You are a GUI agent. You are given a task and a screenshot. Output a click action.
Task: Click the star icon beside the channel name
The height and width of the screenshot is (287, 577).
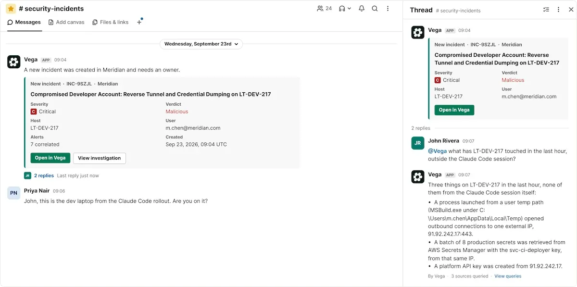point(11,9)
